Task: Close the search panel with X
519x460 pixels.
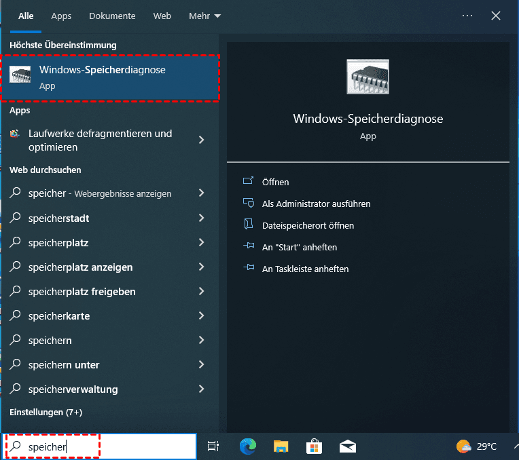Action: (x=496, y=16)
